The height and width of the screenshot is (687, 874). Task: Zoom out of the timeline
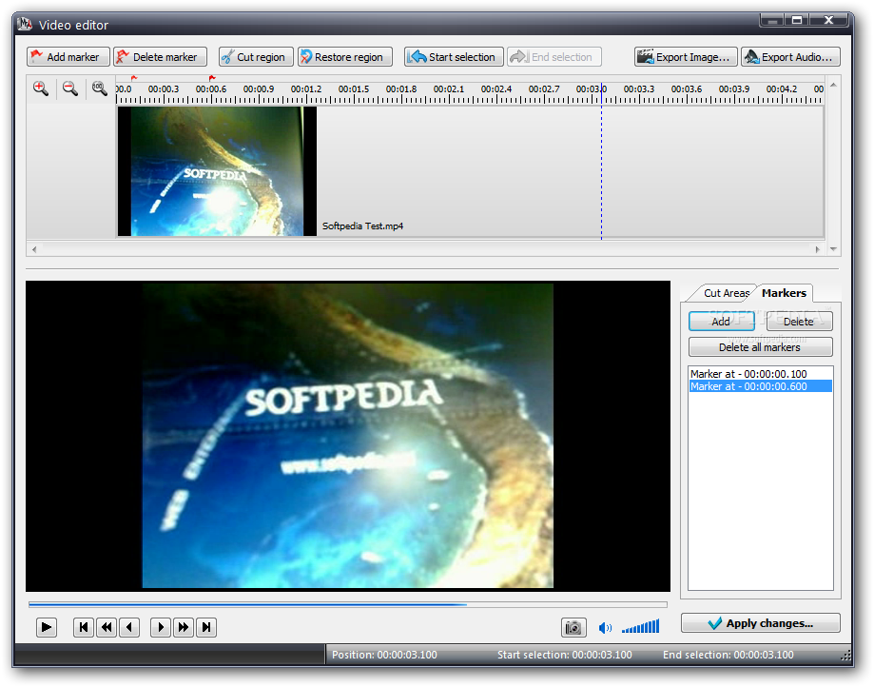pos(70,88)
